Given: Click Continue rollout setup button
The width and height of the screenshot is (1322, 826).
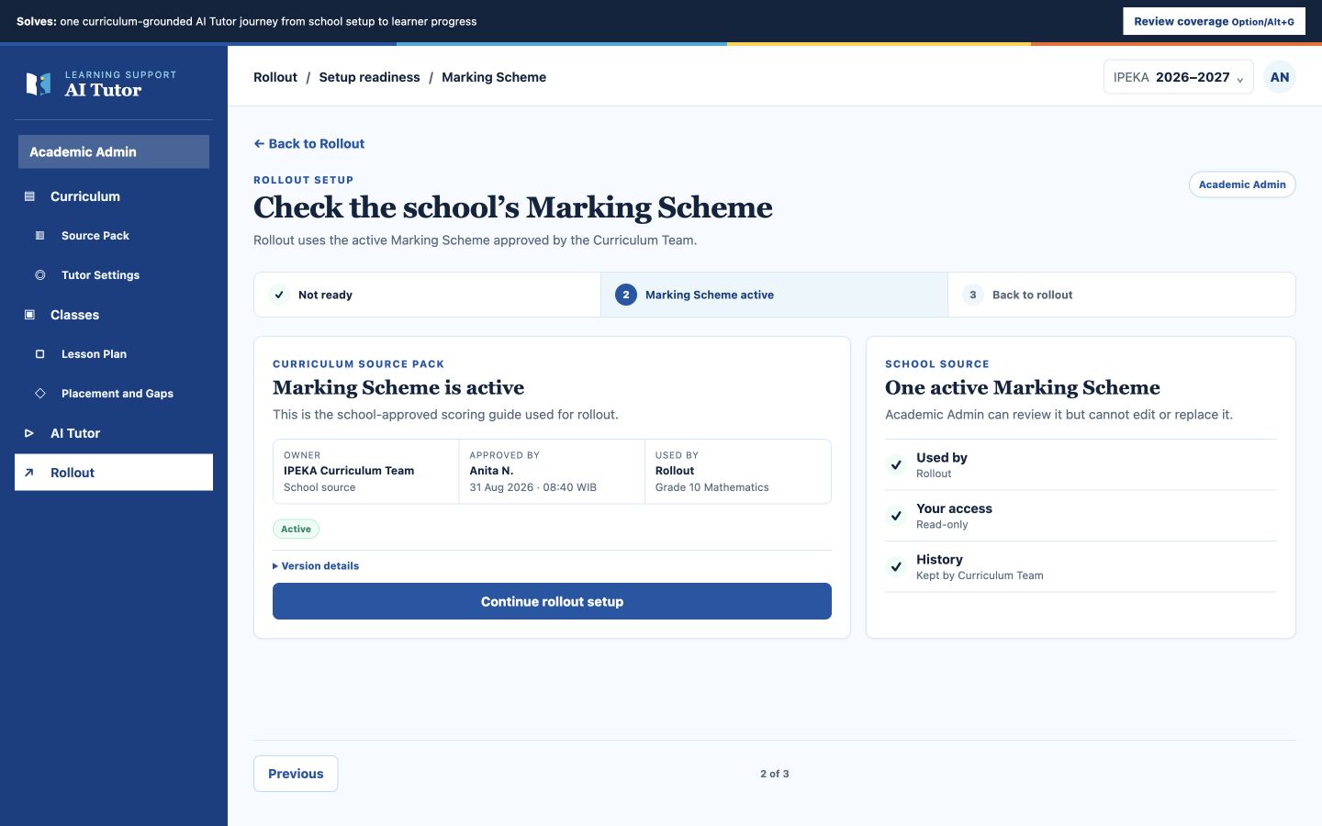Looking at the screenshot, I should point(552,601).
